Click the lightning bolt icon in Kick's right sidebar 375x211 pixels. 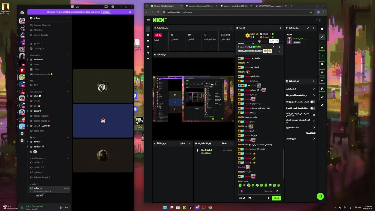coord(322,56)
